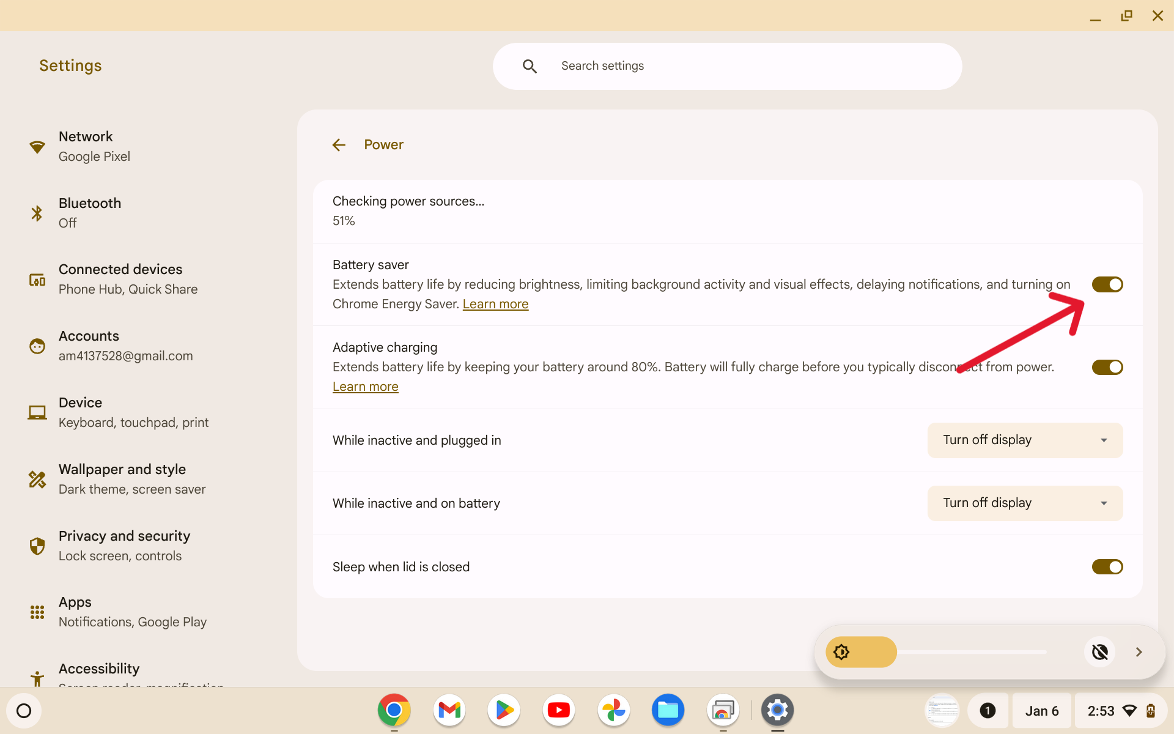Click Learn more link under Adaptive charging
The height and width of the screenshot is (734, 1174).
365,387
